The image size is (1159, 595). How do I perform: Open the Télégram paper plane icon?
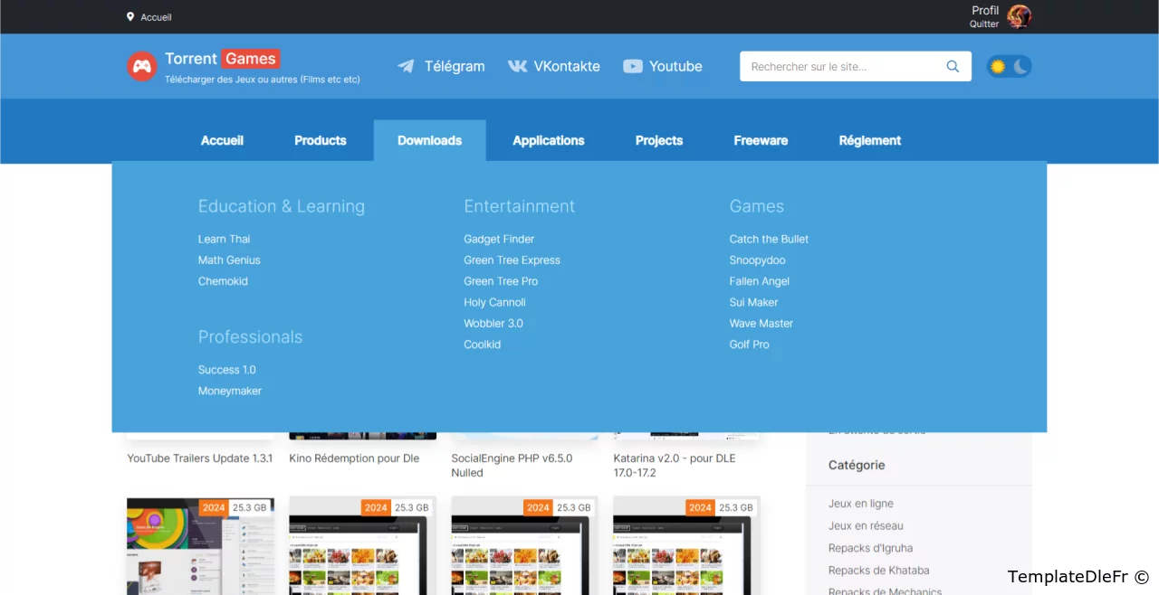(x=406, y=66)
